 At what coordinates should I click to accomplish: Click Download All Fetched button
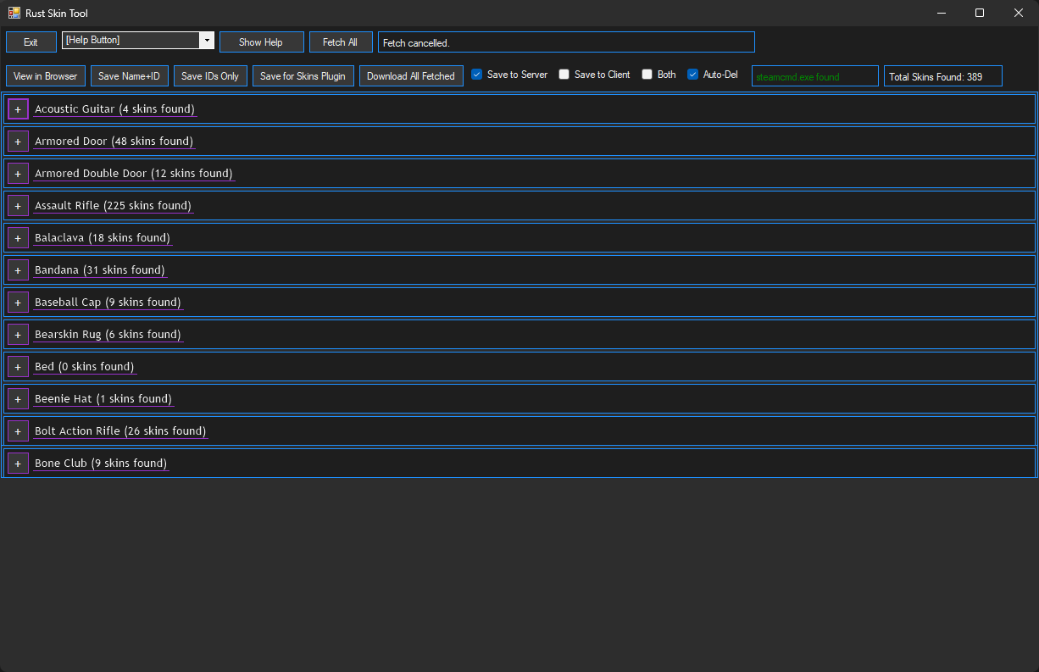pos(411,76)
